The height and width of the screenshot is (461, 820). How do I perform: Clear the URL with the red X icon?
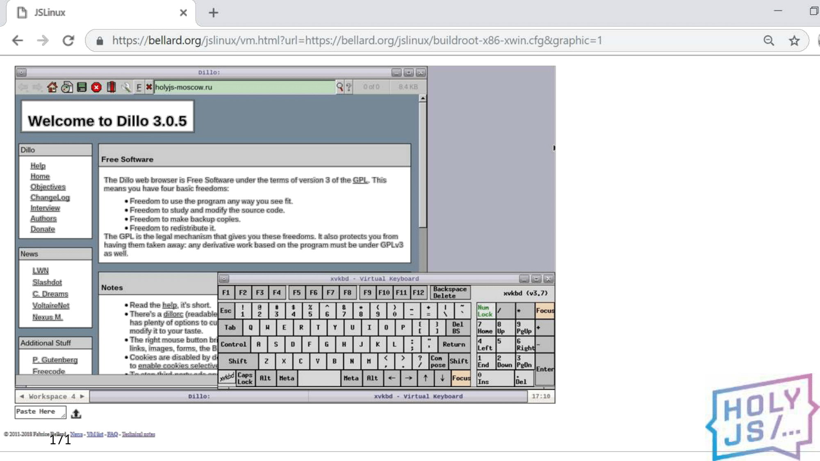click(x=149, y=87)
